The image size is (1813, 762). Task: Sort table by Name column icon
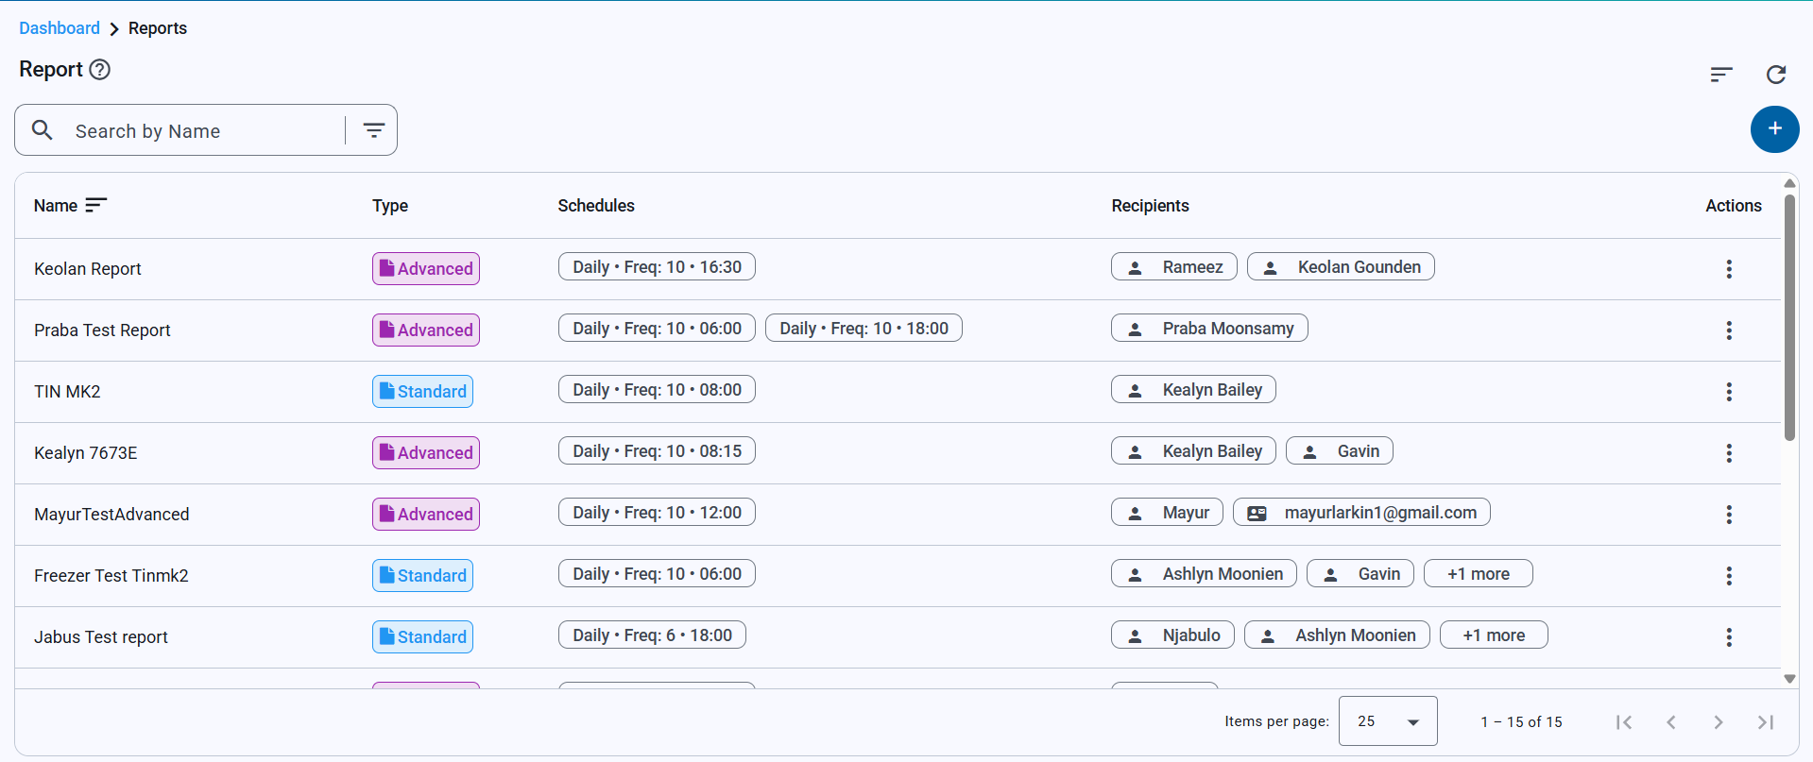95,205
